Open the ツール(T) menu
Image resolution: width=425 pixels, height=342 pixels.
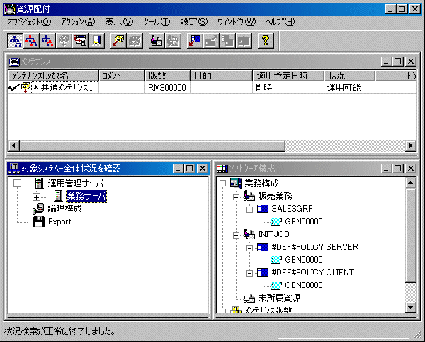pos(157,22)
